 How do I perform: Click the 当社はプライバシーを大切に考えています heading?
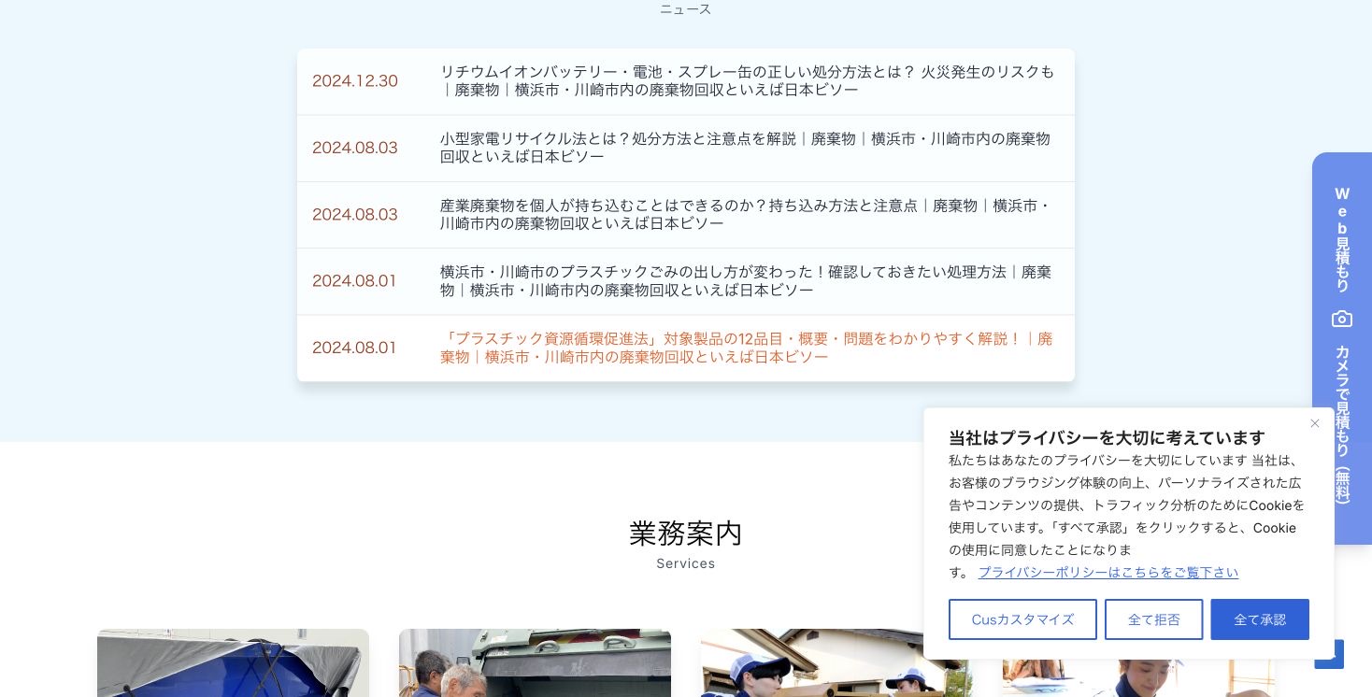[x=1107, y=437]
